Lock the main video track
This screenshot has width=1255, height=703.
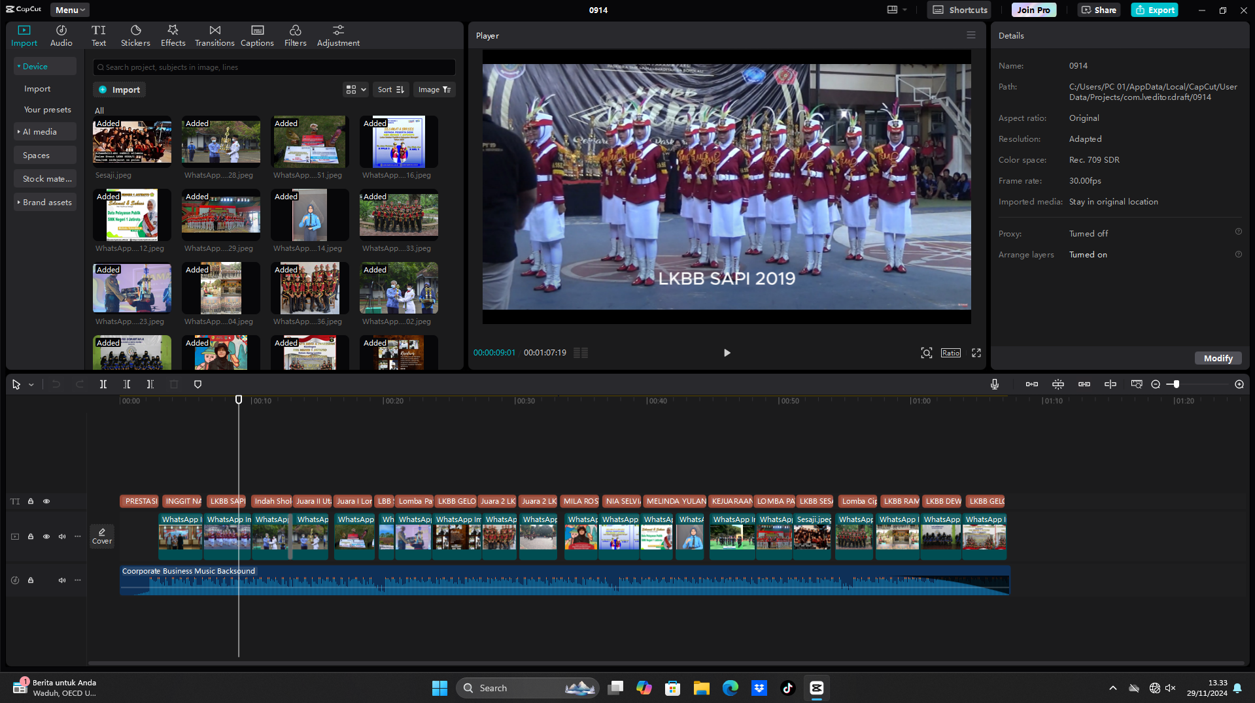[31, 536]
